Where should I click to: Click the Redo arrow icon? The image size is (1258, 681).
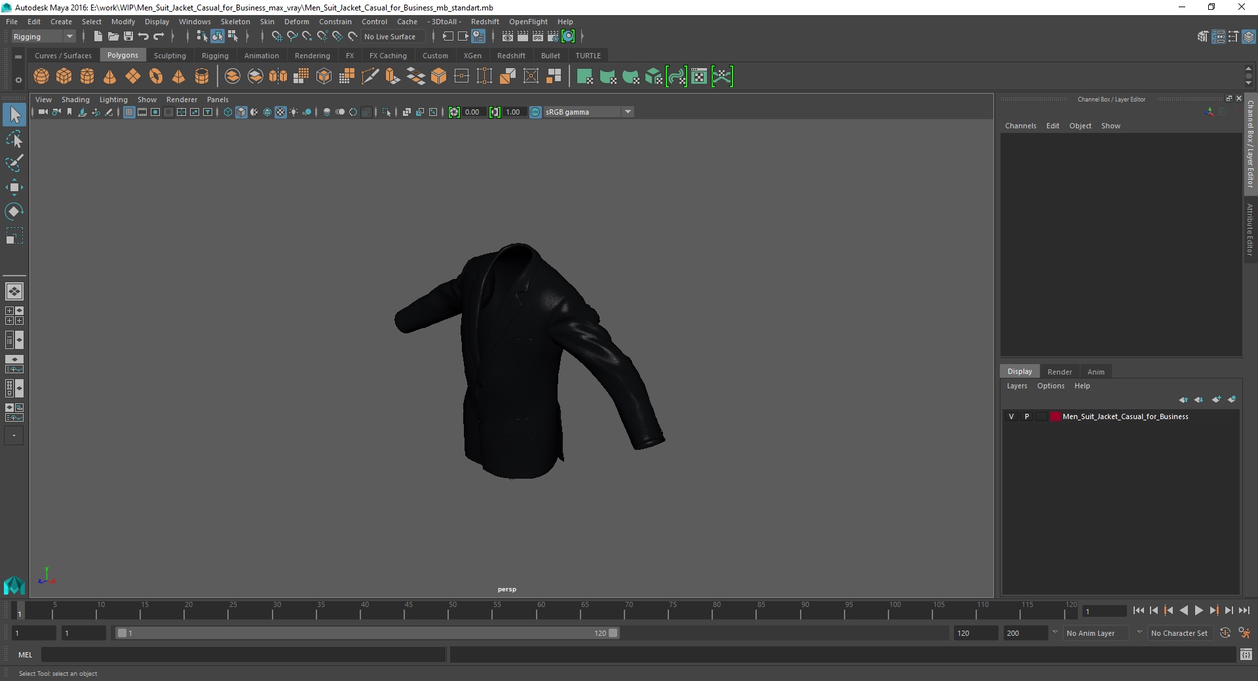tap(159, 37)
